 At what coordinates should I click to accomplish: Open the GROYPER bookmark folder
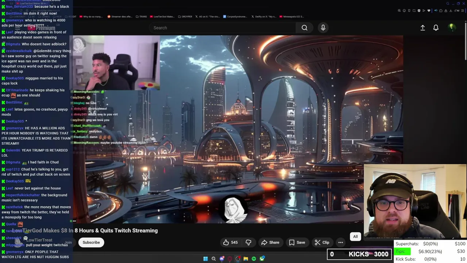pyautogui.click(x=185, y=16)
